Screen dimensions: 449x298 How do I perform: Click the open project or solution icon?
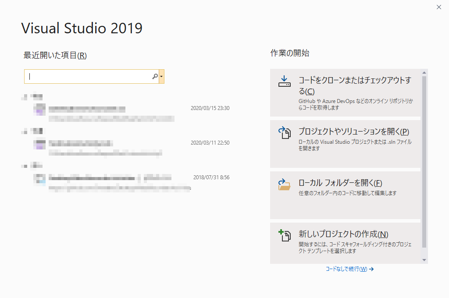pos(285,132)
